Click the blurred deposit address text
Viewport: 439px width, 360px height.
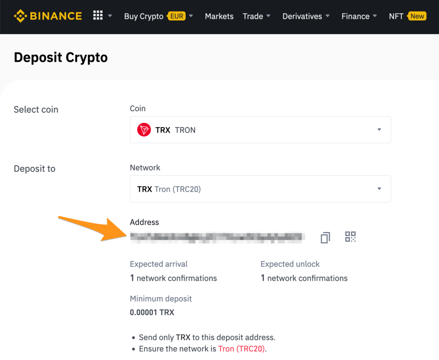pos(217,236)
